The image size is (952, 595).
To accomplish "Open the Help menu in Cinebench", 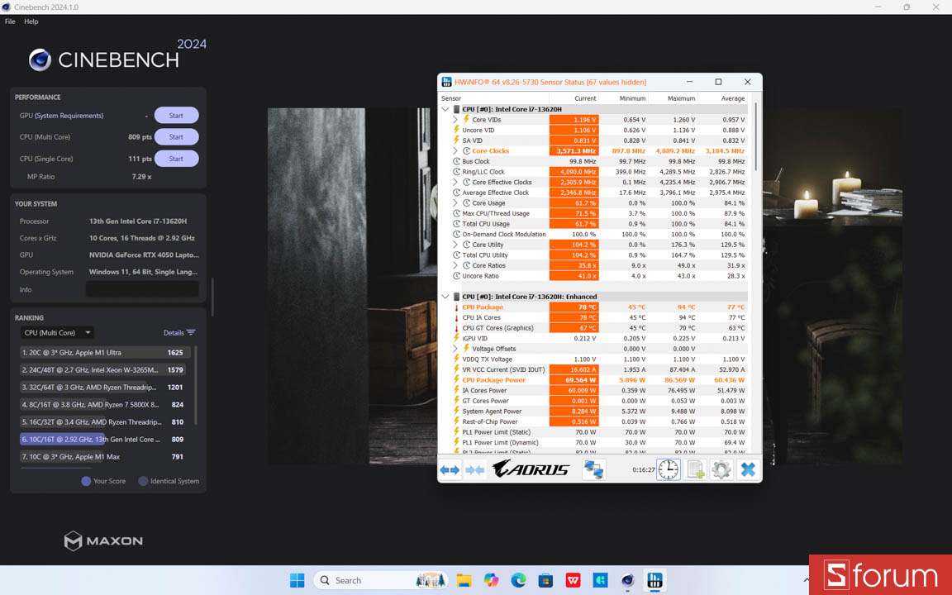I will pos(31,21).
